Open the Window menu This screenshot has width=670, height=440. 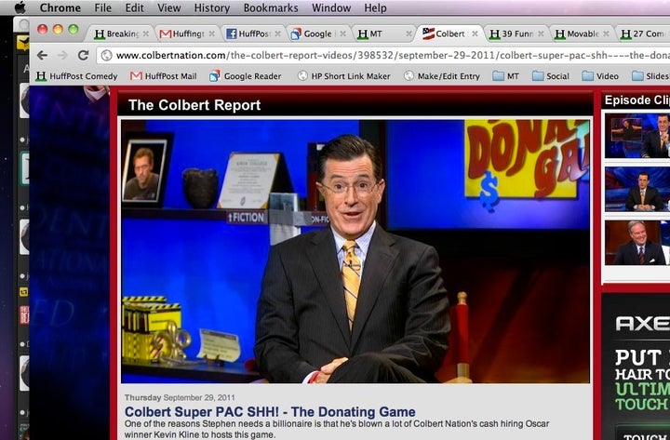(x=331, y=7)
